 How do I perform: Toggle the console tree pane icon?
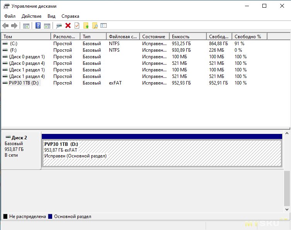pos(26,26)
